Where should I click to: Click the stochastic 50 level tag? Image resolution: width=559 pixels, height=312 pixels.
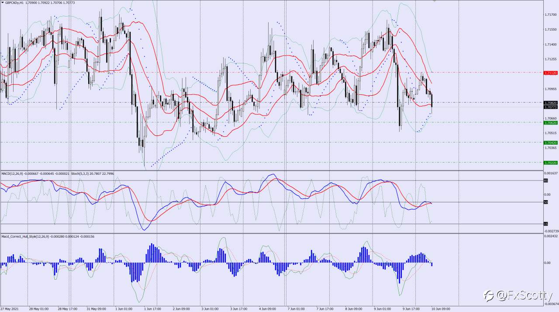(x=545, y=202)
